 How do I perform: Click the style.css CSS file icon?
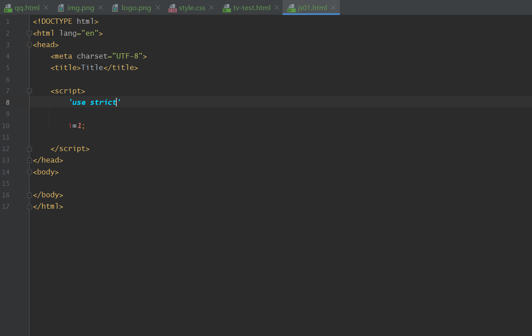[172, 7]
